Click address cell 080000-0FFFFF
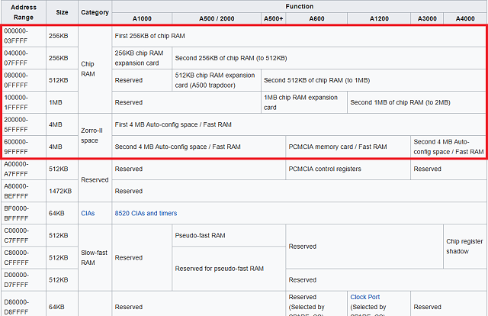The width and height of the screenshot is (488, 316). 24,80
